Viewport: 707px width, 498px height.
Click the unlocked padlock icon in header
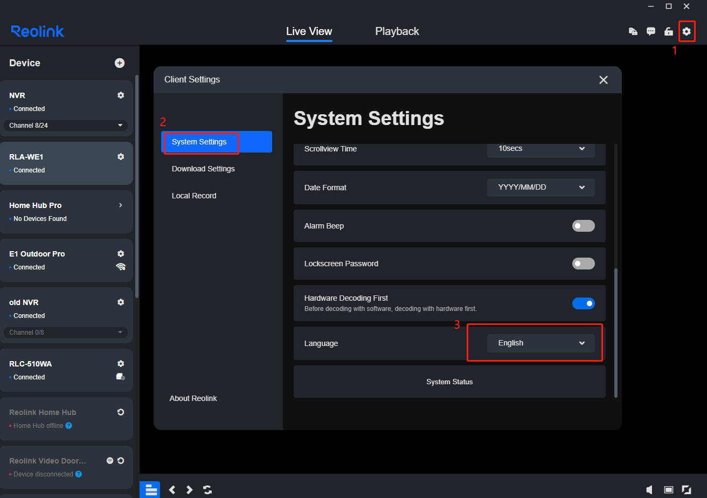(668, 31)
